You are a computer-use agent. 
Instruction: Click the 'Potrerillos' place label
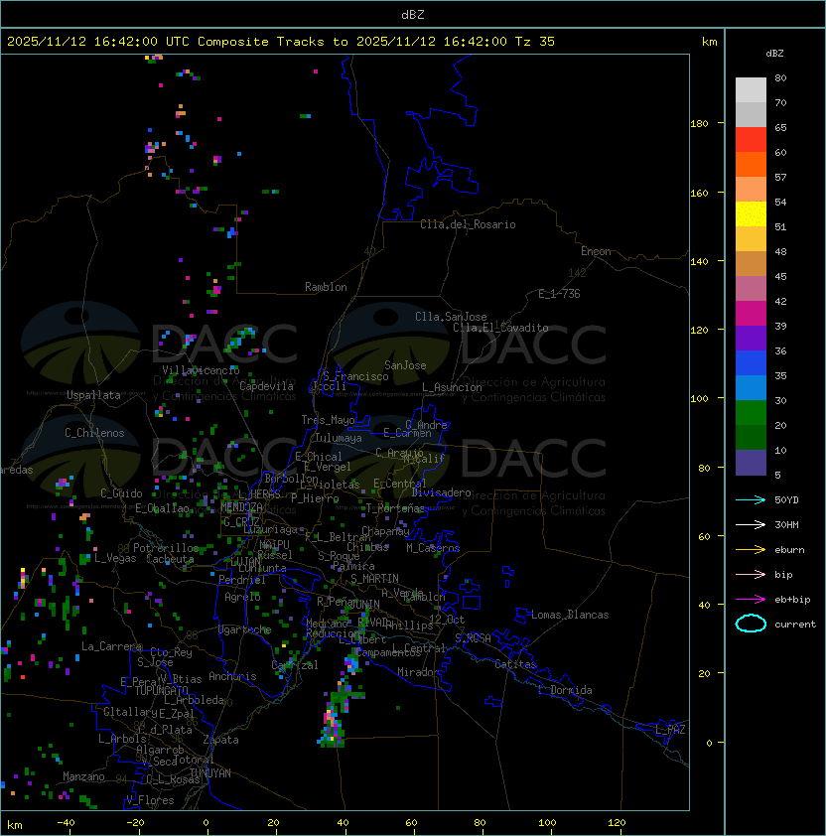[166, 548]
